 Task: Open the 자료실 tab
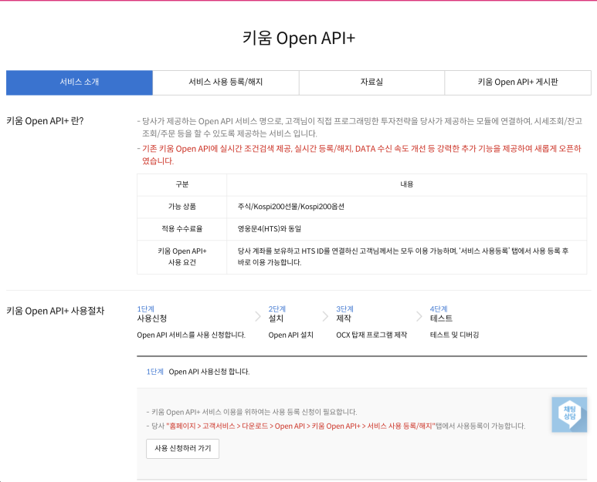pos(371,82)
